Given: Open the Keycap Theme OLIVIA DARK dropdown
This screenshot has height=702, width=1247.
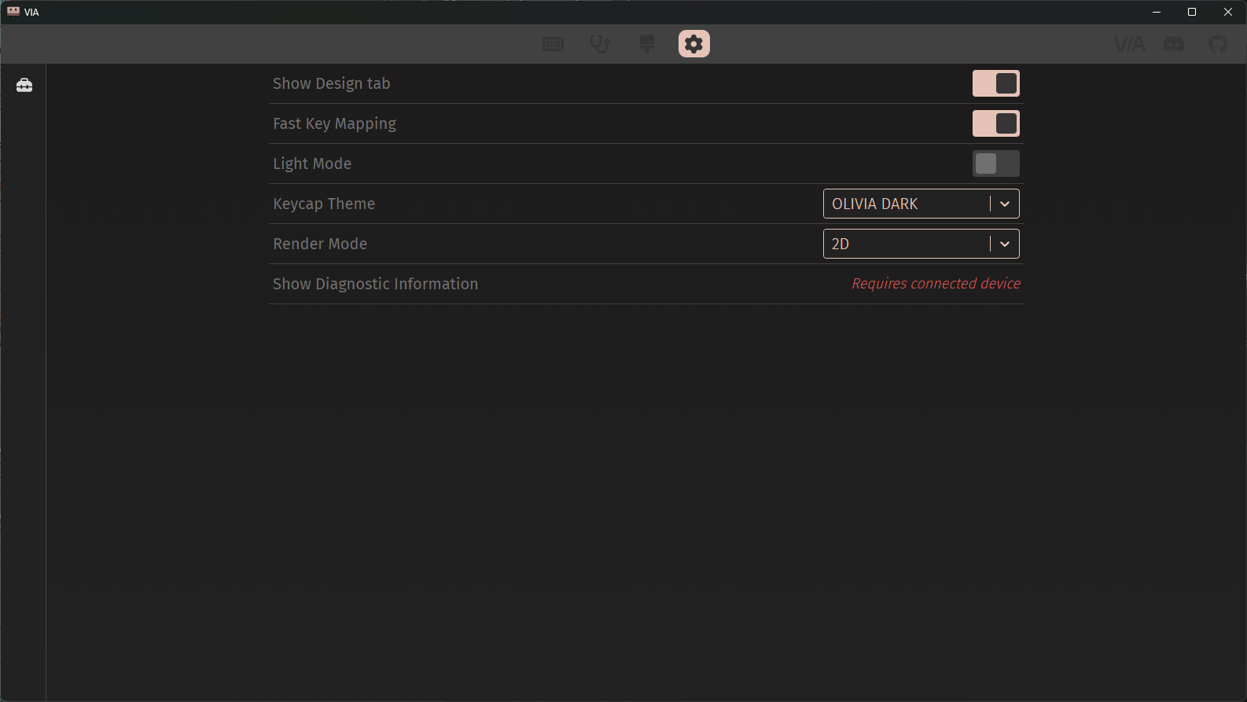Looking at the screenshot, I should (921, 204).
